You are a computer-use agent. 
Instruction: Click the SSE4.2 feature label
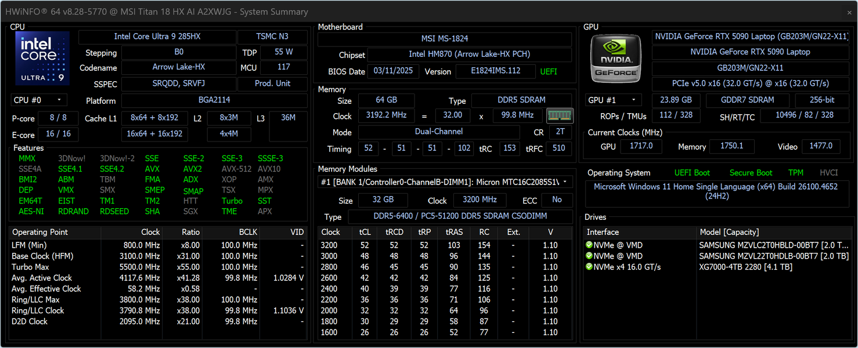[112, 169]
